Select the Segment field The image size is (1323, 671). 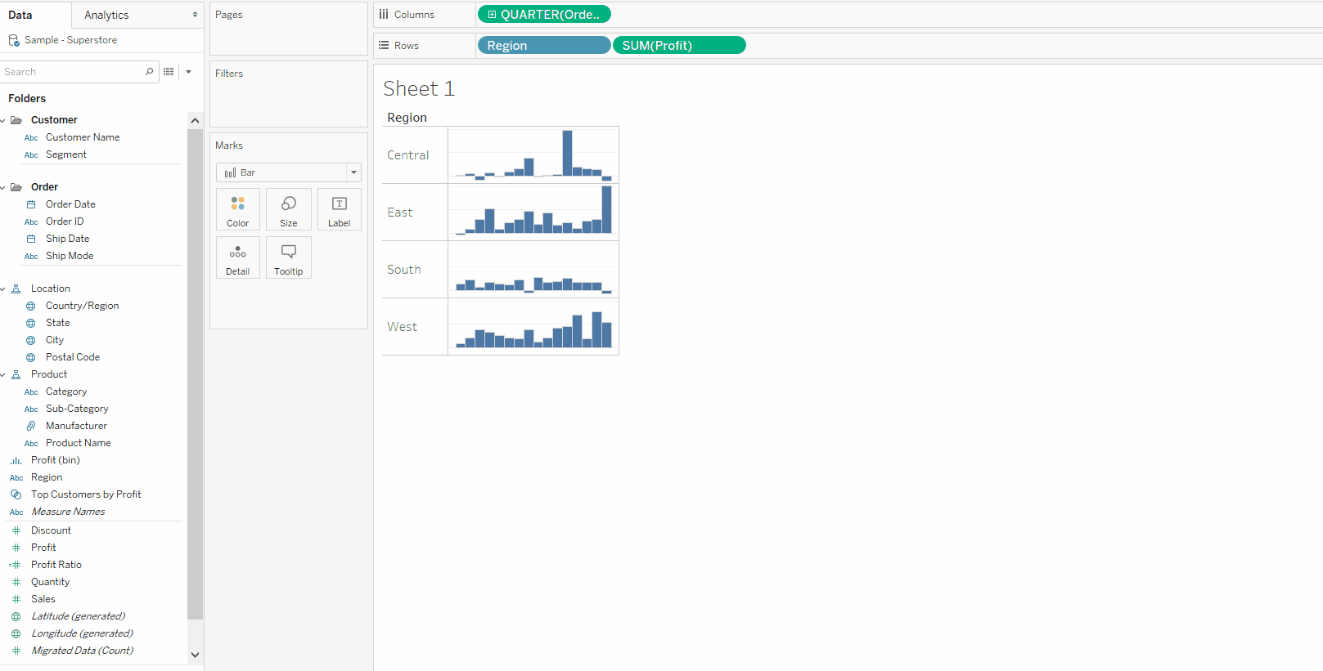pos(66,154)
